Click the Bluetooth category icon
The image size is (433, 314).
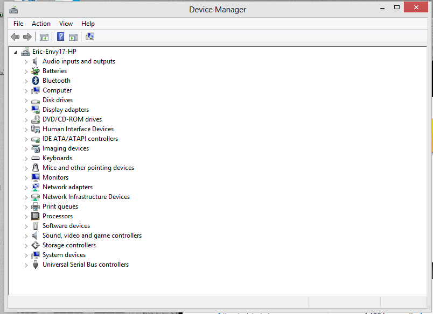click(x=36, y=81)
